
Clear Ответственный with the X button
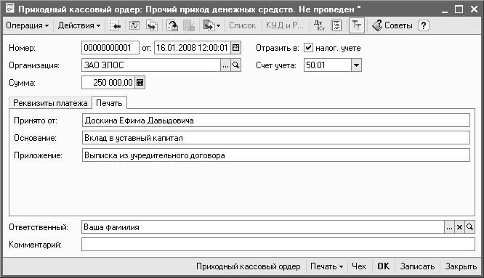tap(459, 227)
